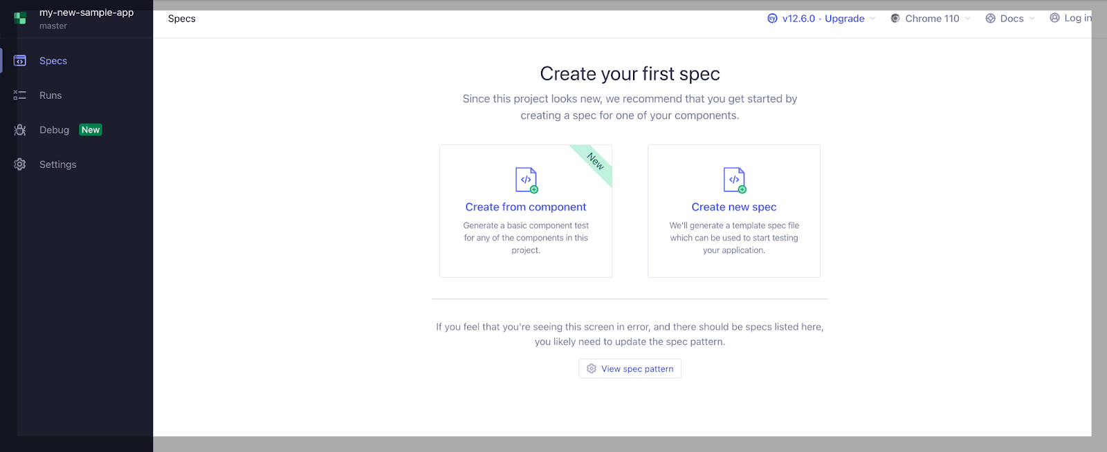This screenshot has height=452, width=1107.
Task: Go to Runs in the sidebar
Action: (x=51, y=95)
